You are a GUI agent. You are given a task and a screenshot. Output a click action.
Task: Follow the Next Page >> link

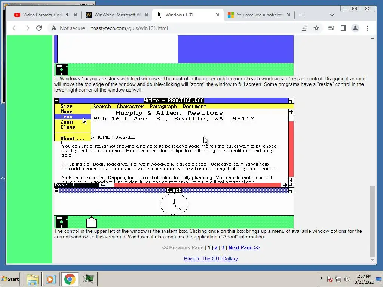(244, 247)
